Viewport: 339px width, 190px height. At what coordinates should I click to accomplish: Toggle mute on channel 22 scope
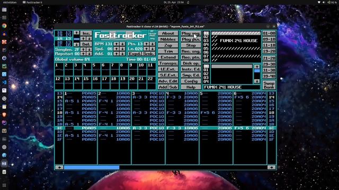click(151, 83)
